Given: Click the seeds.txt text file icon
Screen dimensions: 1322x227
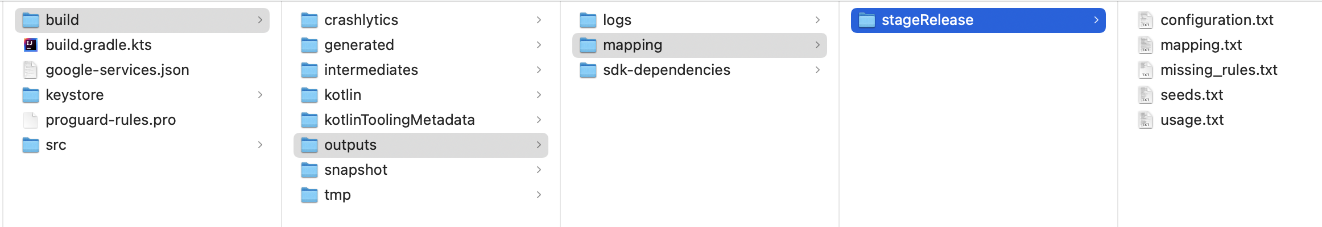Looking at the screenshot, I should tap(1146, 95).
